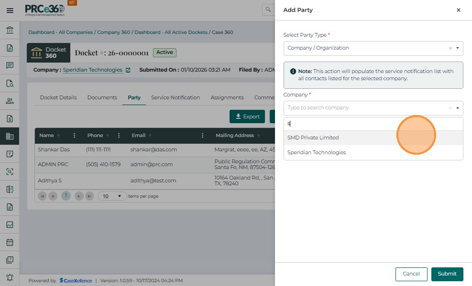Select SMD Private Limited from the list
The height and width of the screenshot is (286, 472).
coord(313,138)
